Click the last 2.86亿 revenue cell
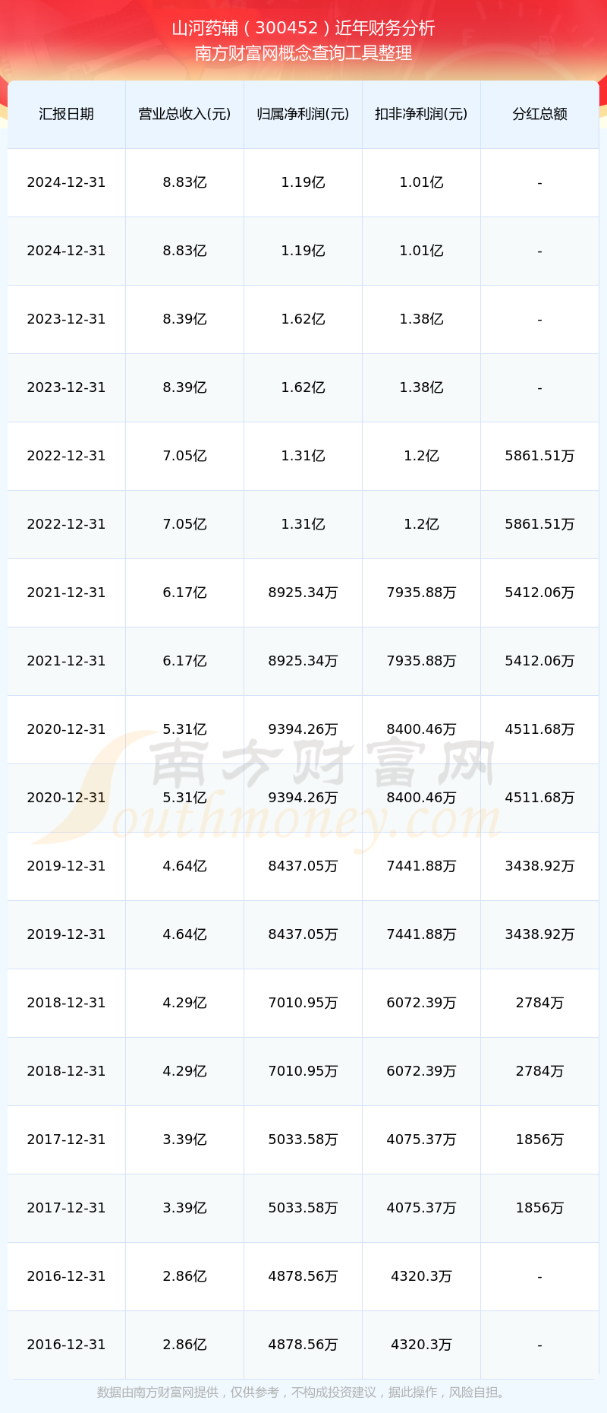 coord(184,1345)
